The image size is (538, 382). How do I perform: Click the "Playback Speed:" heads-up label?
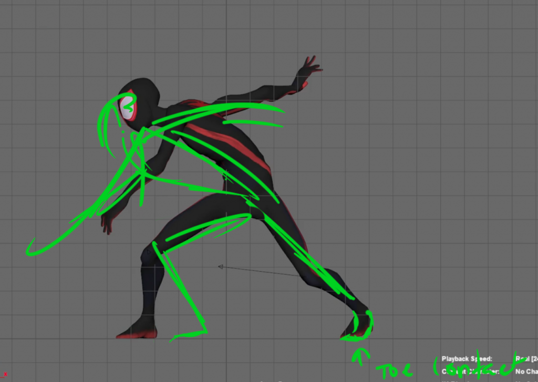click(467, 359)
